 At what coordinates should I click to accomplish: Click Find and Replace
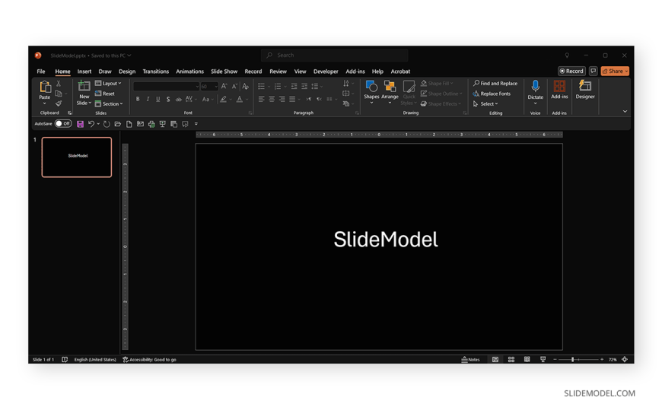pyautogui.click(x=495, y=83)
